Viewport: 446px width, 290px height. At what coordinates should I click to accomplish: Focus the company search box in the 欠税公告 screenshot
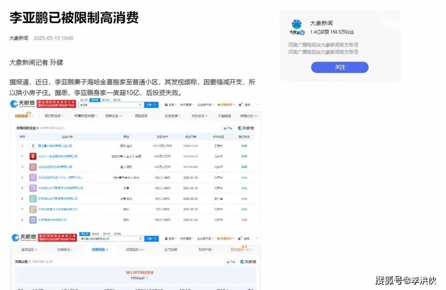pyautogui.click(x=112, y=239)
